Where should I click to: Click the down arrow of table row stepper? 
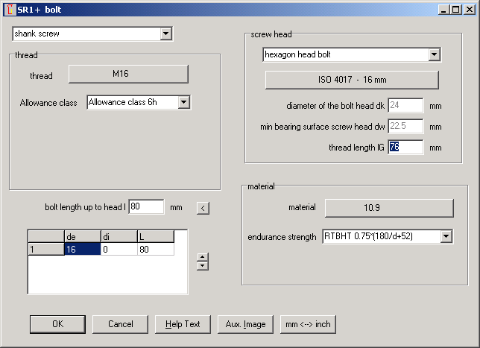[x=202, y=266]
